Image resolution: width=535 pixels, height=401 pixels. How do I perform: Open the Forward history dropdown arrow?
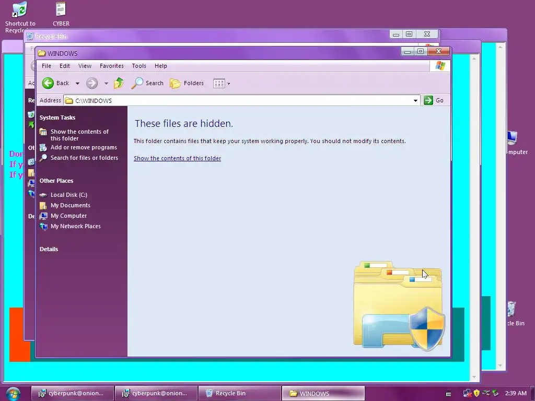[106, 83]
